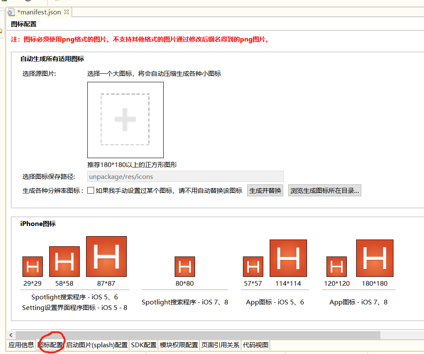This screenshot has width=424, height=354.
Task: Click the 120*120 App icon preview
Action: point(336,266)
